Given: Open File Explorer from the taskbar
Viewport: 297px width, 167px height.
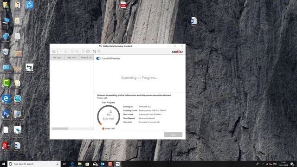Looking at the screenshot, I should coord(80,164).
